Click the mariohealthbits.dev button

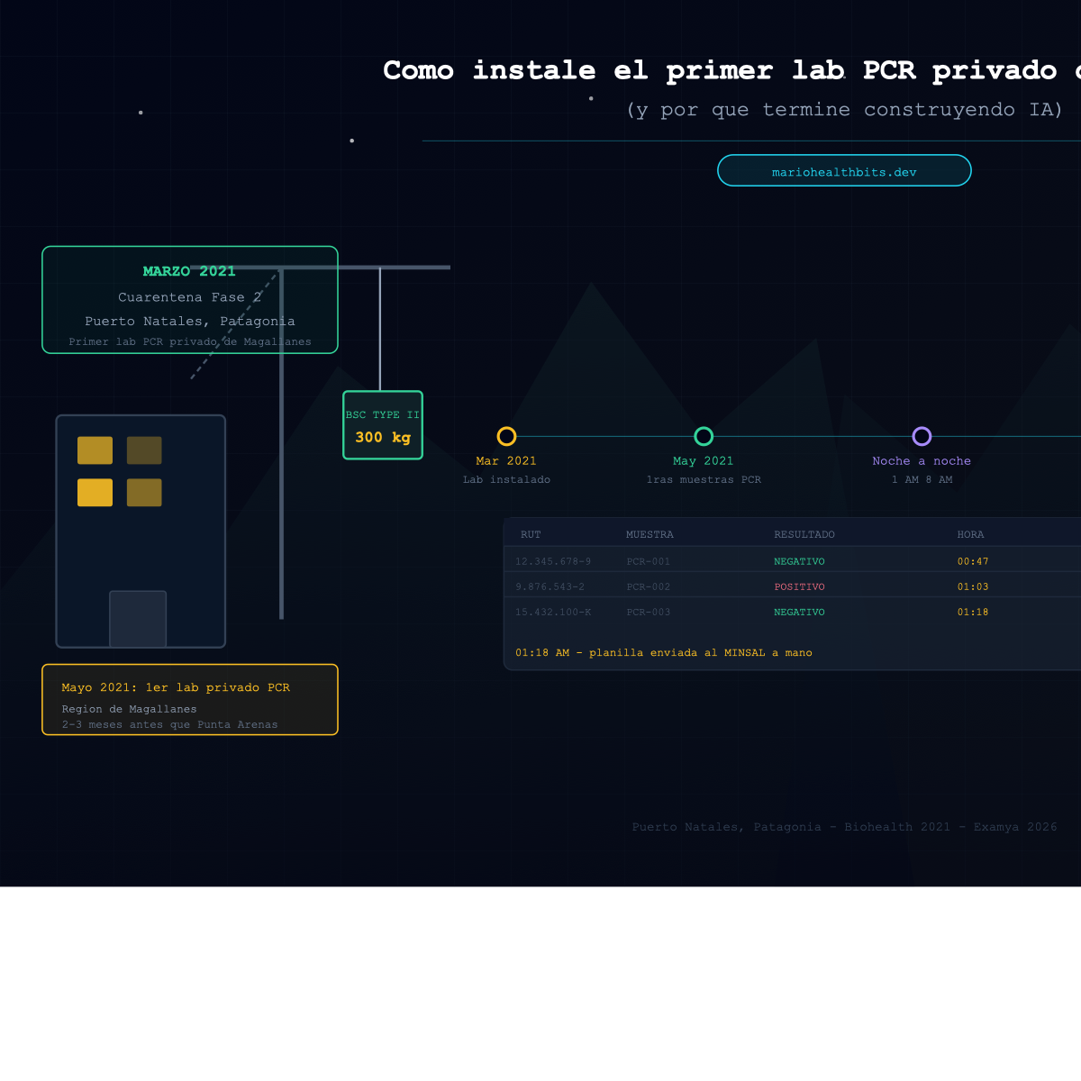click(844, 170)
